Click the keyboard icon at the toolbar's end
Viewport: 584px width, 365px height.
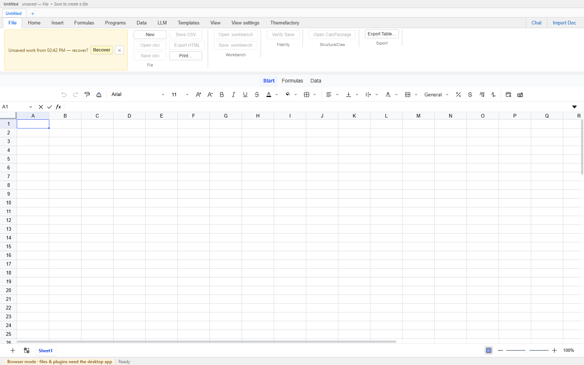point(520,95)
